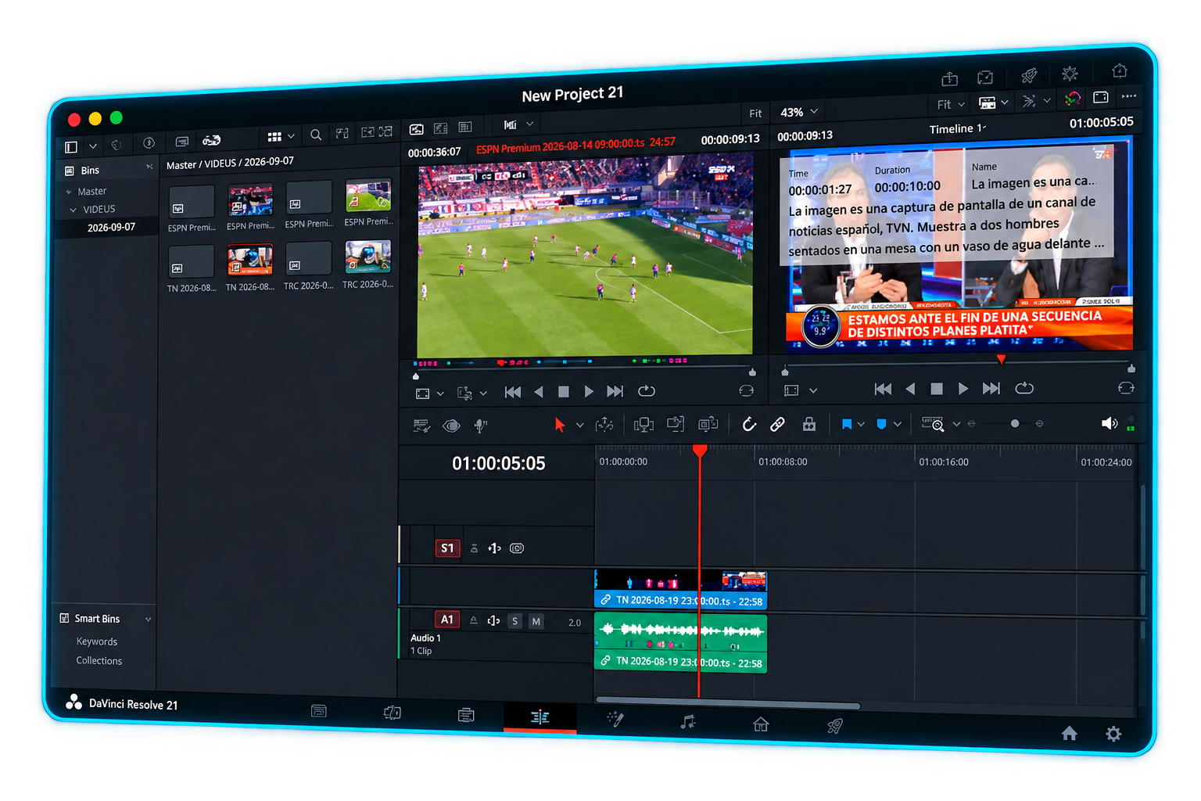This screenshot has height=801, width=1201.
Task: Switch to the Edit page tab
Action: 540,717
